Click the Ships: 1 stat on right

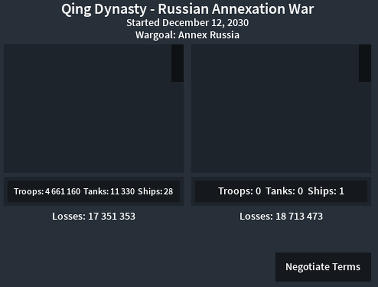(326, 191)
